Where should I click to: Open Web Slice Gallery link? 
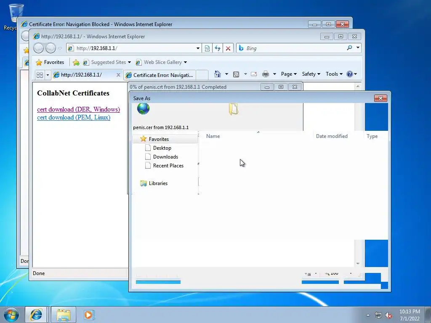coord(161,62)
